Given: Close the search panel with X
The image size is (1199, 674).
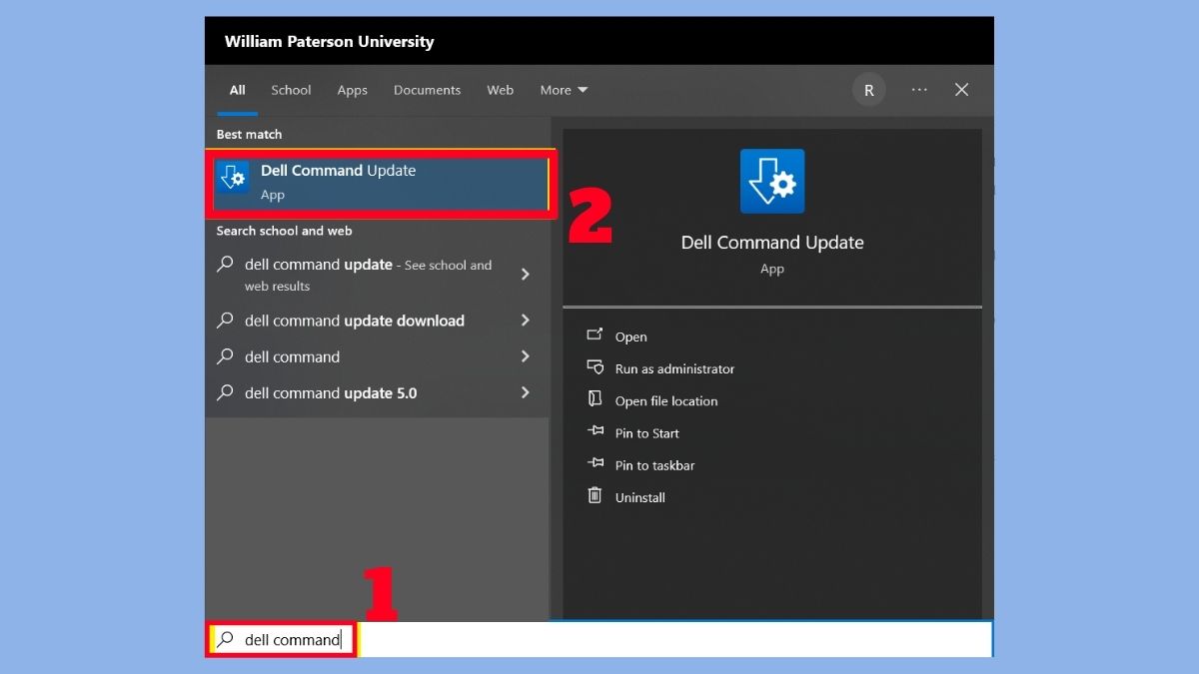Looking at the screenshot, I should (x=961, y=90).
